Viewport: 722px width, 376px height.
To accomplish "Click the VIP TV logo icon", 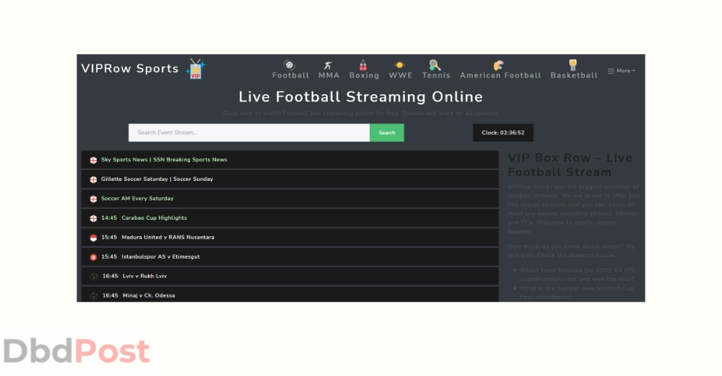I will pos(196,69).
